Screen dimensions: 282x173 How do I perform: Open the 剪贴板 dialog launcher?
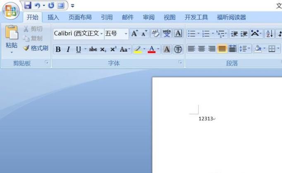point(47,62)
